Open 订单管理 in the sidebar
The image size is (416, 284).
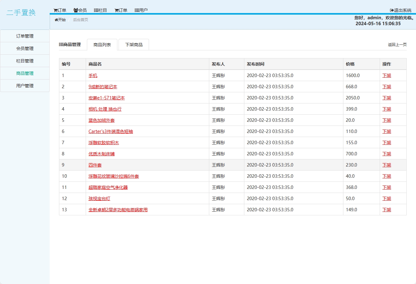click(x=25, y=36)
